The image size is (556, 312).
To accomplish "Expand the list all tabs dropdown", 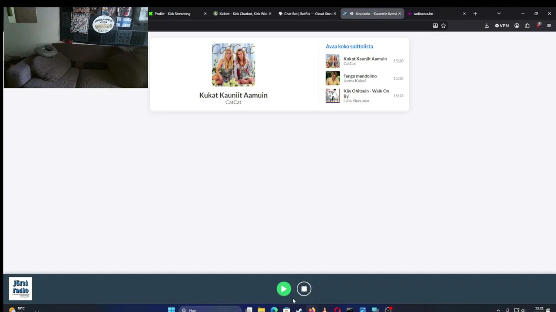I will pyautogui.click(x=499, y=14).
